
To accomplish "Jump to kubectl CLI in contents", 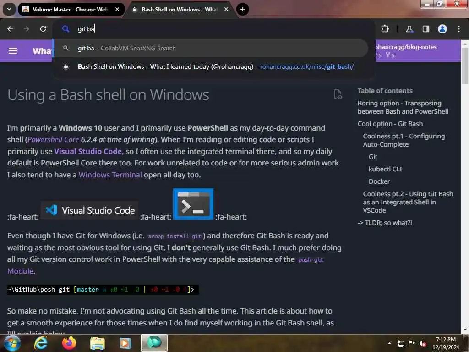I will (x=385, y=169).
